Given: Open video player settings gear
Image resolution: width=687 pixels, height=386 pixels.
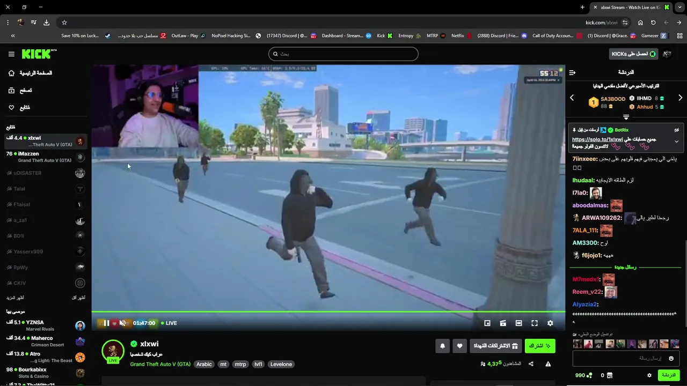Looking at the screenshot, I should pos(550,323).
